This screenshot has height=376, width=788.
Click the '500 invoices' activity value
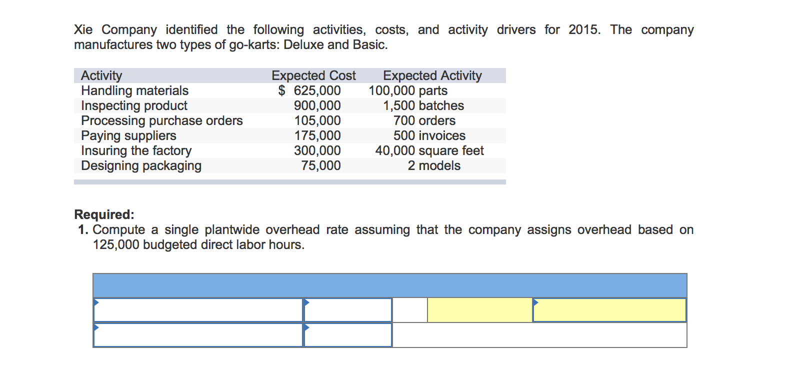point(429,135)
